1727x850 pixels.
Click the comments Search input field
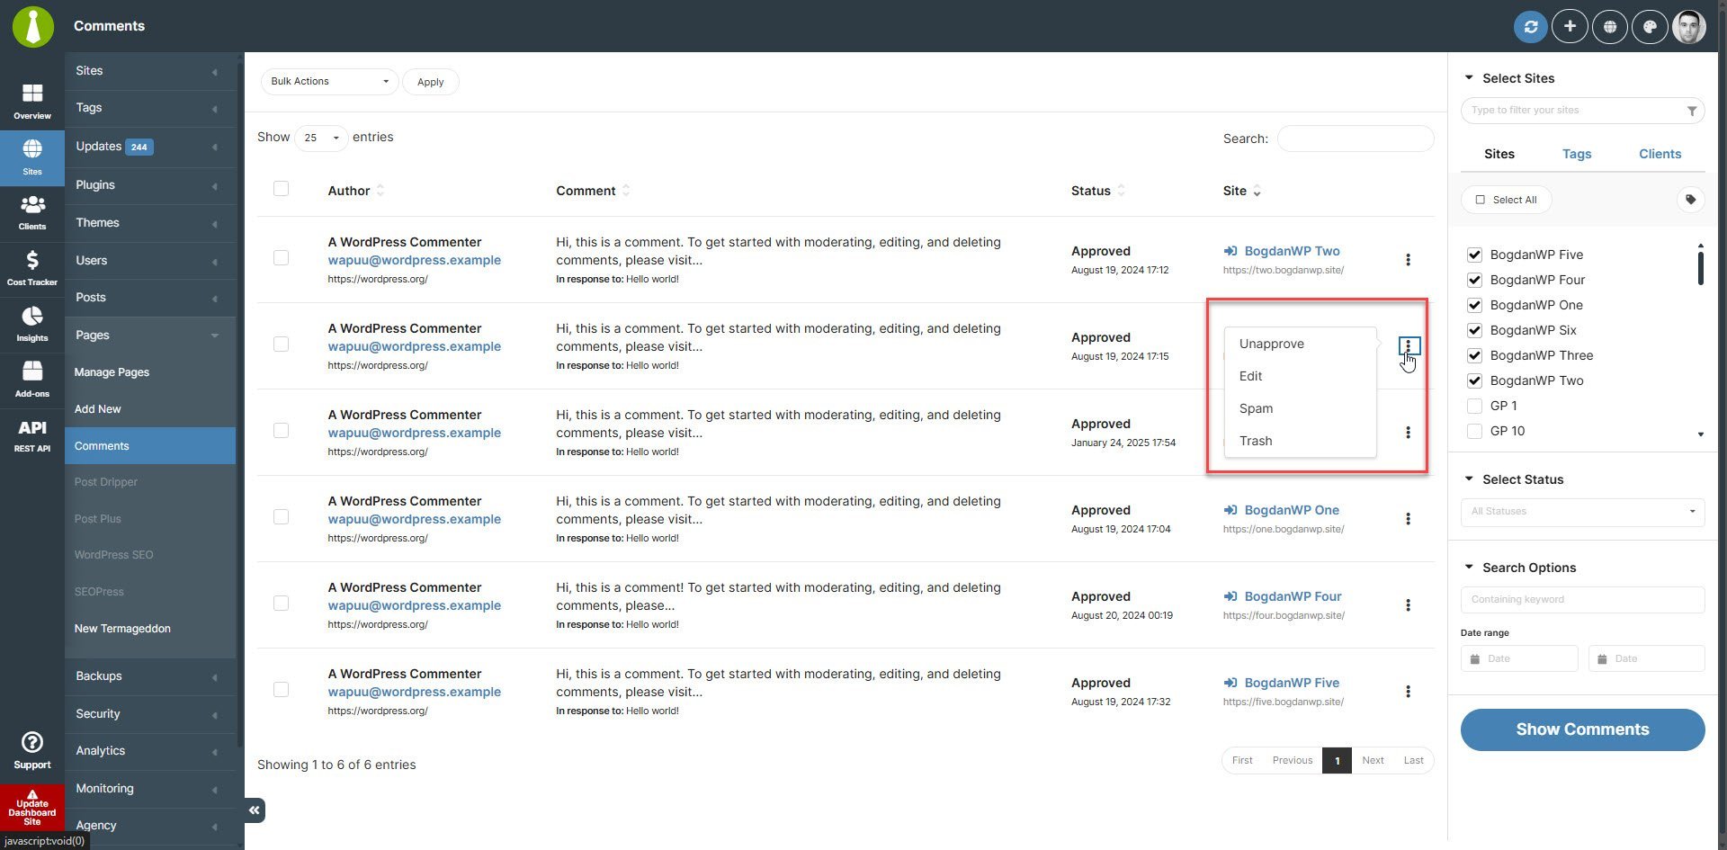[1355, 139]
